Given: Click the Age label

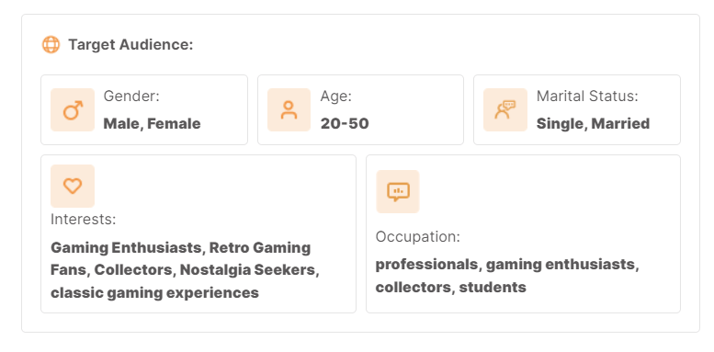Looking at the screenshot, I should click(336, 97).
